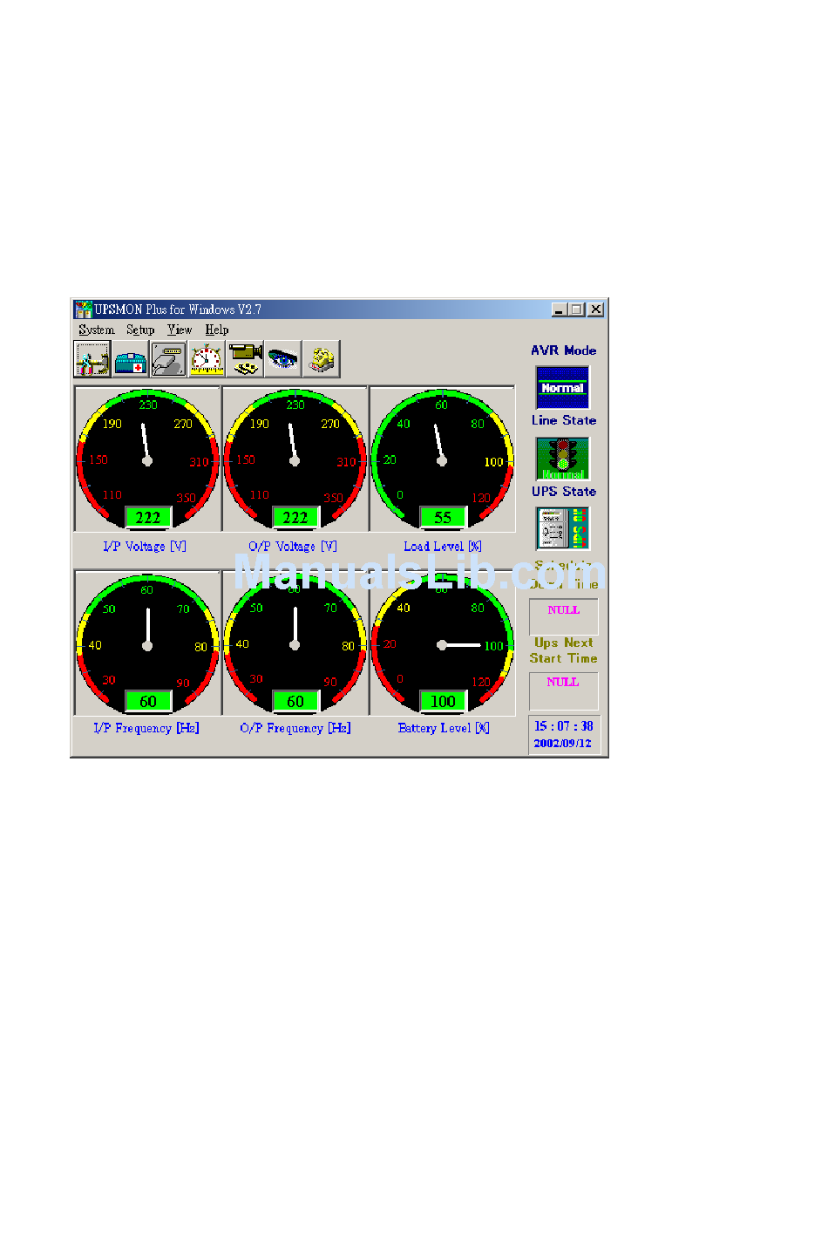This screenshot has height=1238, width=828.
Task: Click the yellow boots toolbar icon
Action: click(x=322, y=358)
